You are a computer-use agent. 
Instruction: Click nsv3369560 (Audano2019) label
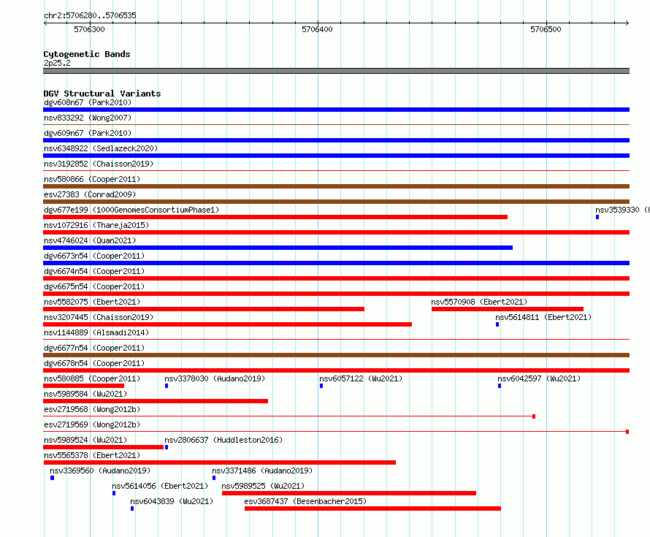[100, 471]
